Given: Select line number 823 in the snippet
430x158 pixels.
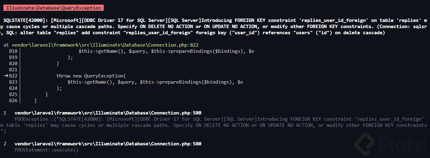Looking at the screenshot, I should (13, 82).
